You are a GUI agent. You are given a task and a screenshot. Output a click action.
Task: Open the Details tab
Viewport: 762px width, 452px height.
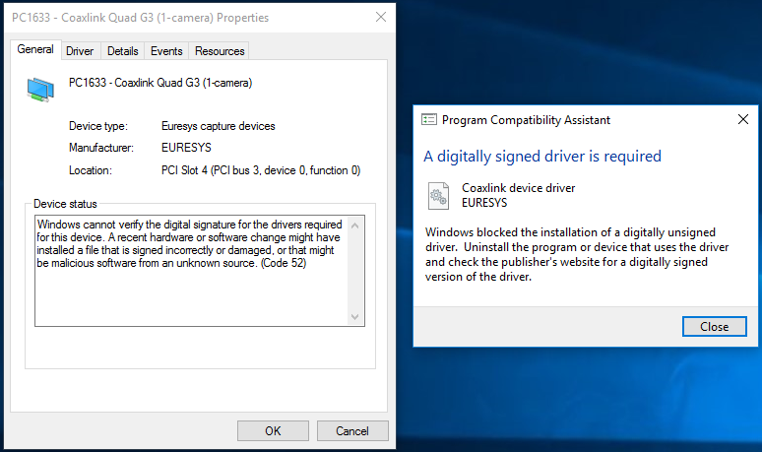point(122,51)
